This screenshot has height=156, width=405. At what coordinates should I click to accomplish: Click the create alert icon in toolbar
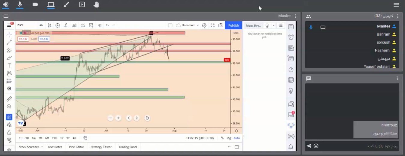[x=91, y=25]
